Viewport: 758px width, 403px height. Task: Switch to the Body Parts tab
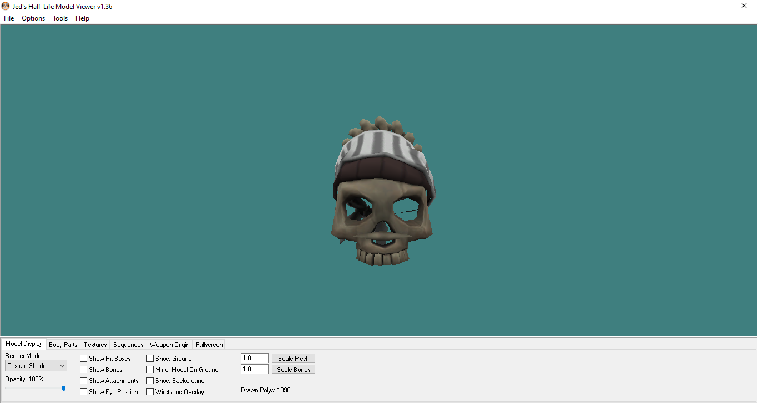point(63,345)
